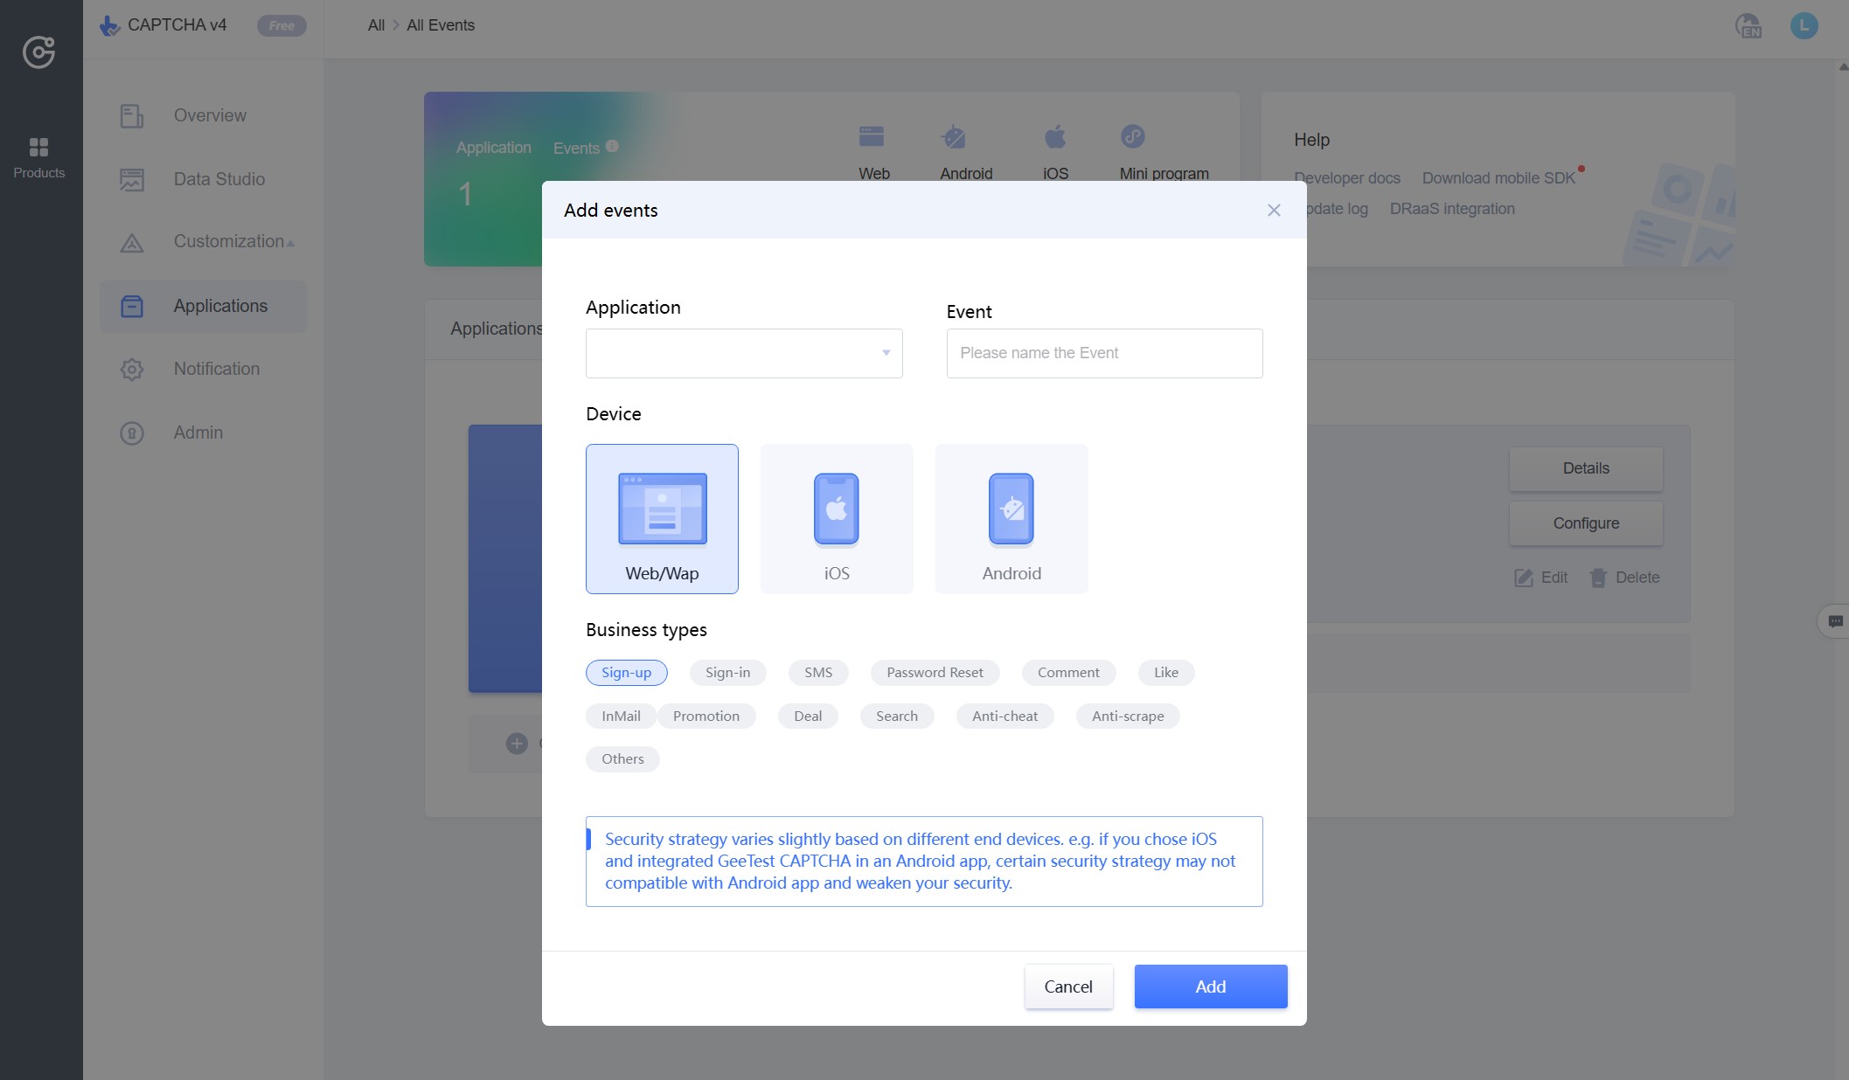Viewport: 1849px width, 1080px height.
Task: Open the Data Studio panel icon
Action: tap(131, 179)
